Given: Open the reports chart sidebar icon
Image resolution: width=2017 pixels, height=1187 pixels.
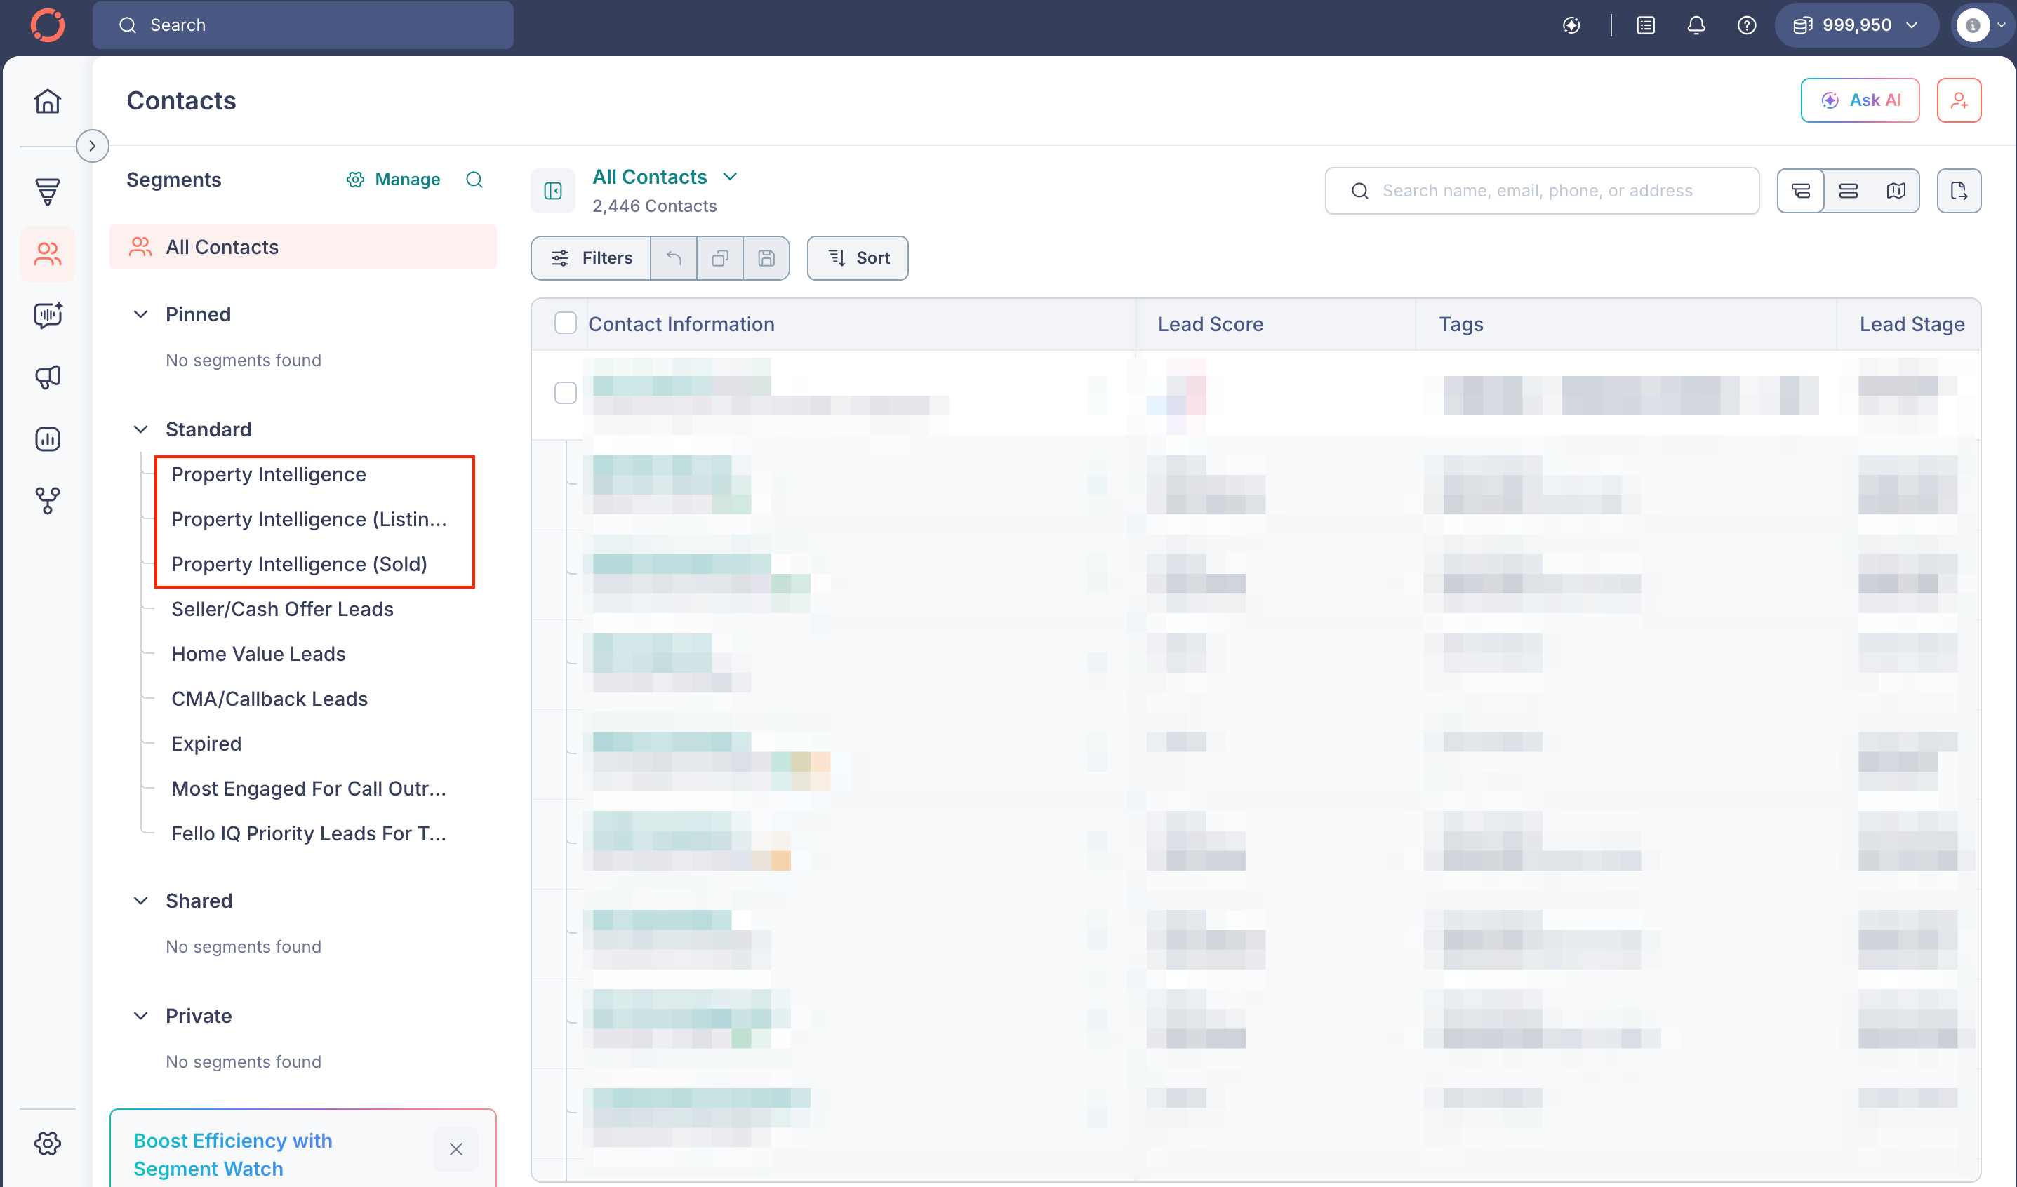Looking at the screenshot, I should point(47,439).
